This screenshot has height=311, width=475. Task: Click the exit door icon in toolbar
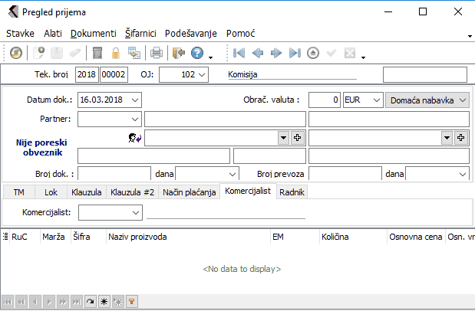click(179, 53)
